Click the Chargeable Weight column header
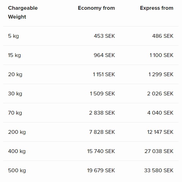This screenshot has height=182, width=182. 23,13
